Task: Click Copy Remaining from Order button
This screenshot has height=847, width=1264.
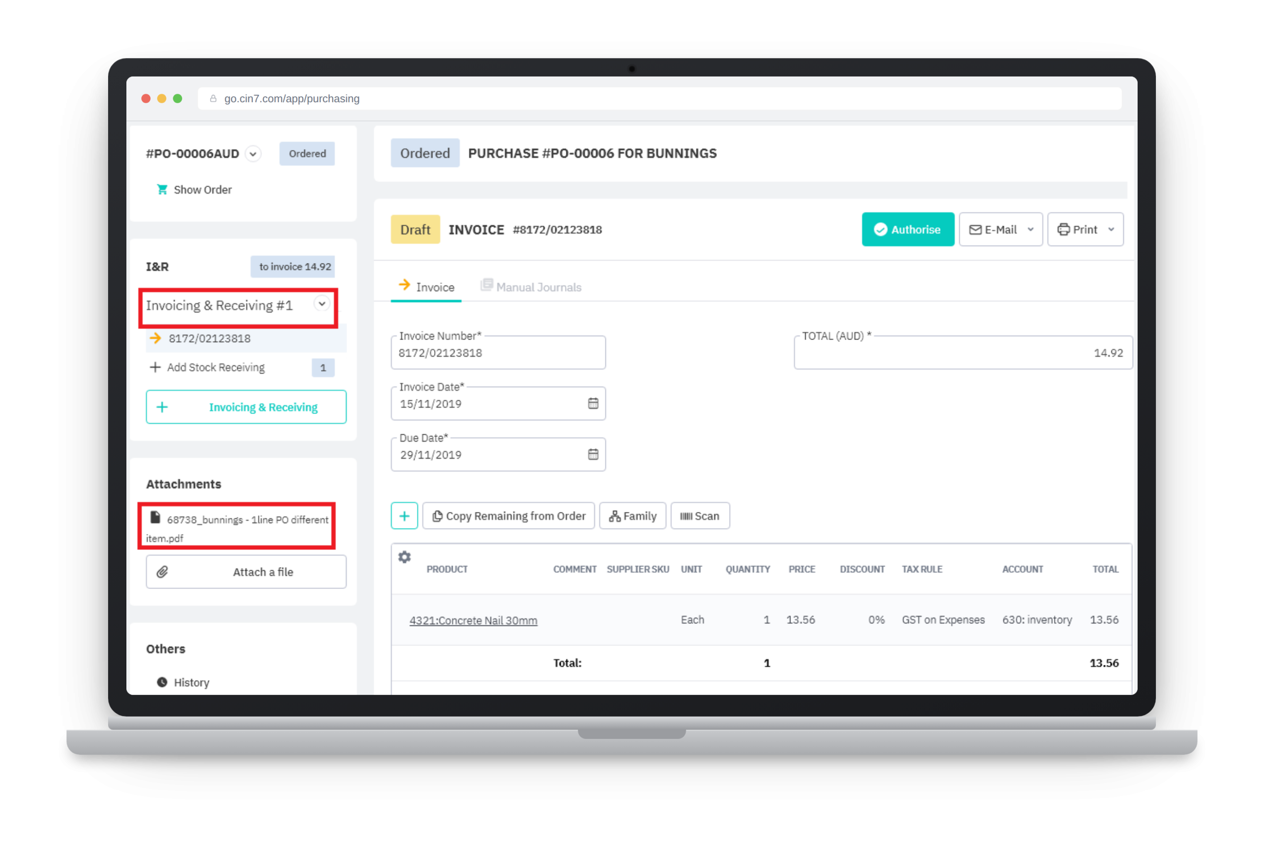Action: point(508,516)
